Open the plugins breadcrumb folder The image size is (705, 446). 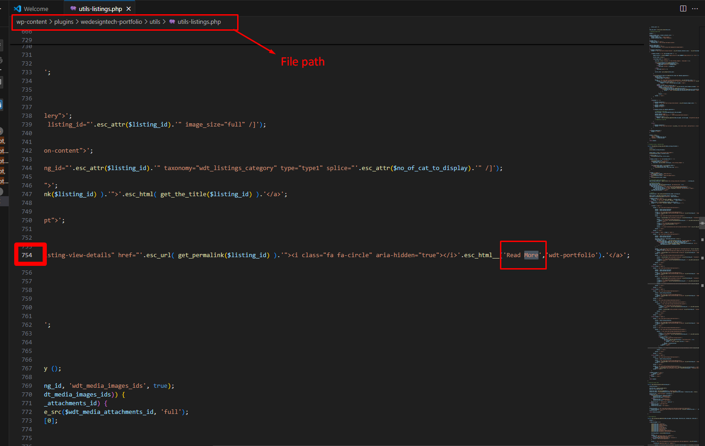[64, 22]
